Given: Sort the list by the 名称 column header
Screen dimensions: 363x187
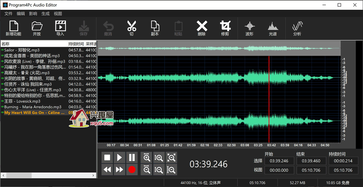Looking at the screenshot, I should pos(34,44).
